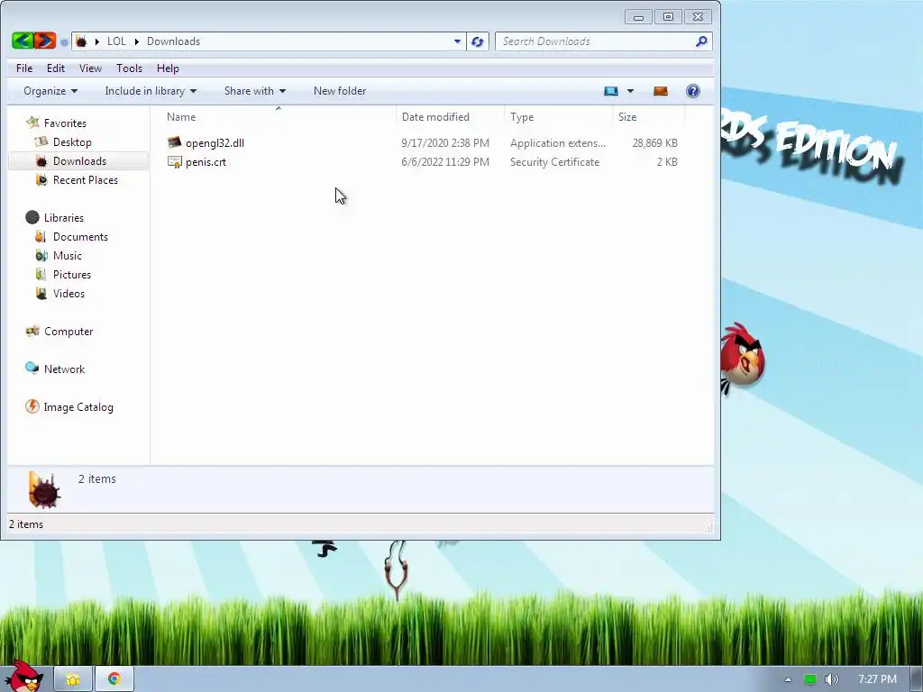Open Include in library dropdown
This screenshot has height=692, width=923.
151,91
